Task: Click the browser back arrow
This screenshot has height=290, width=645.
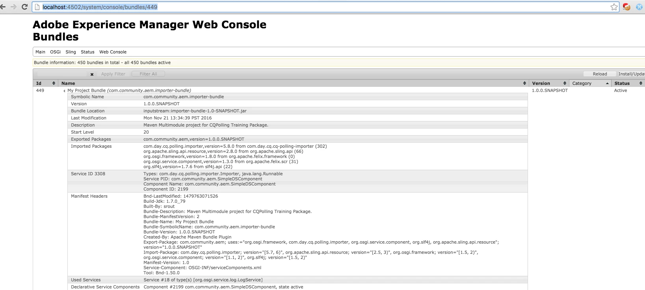Action: click(3, 7)
